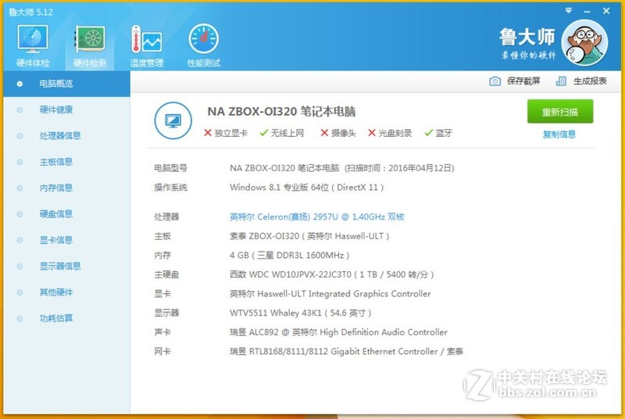Click the report icon beside 生成报表

(x=561, y=81)
